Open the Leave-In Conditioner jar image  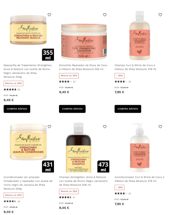tap(28, 142)
